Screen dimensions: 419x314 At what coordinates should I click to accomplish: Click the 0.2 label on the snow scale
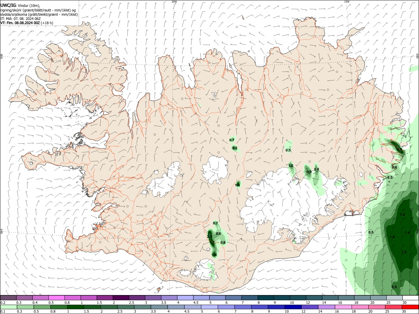pyautogui.click(x=3, y=303)
